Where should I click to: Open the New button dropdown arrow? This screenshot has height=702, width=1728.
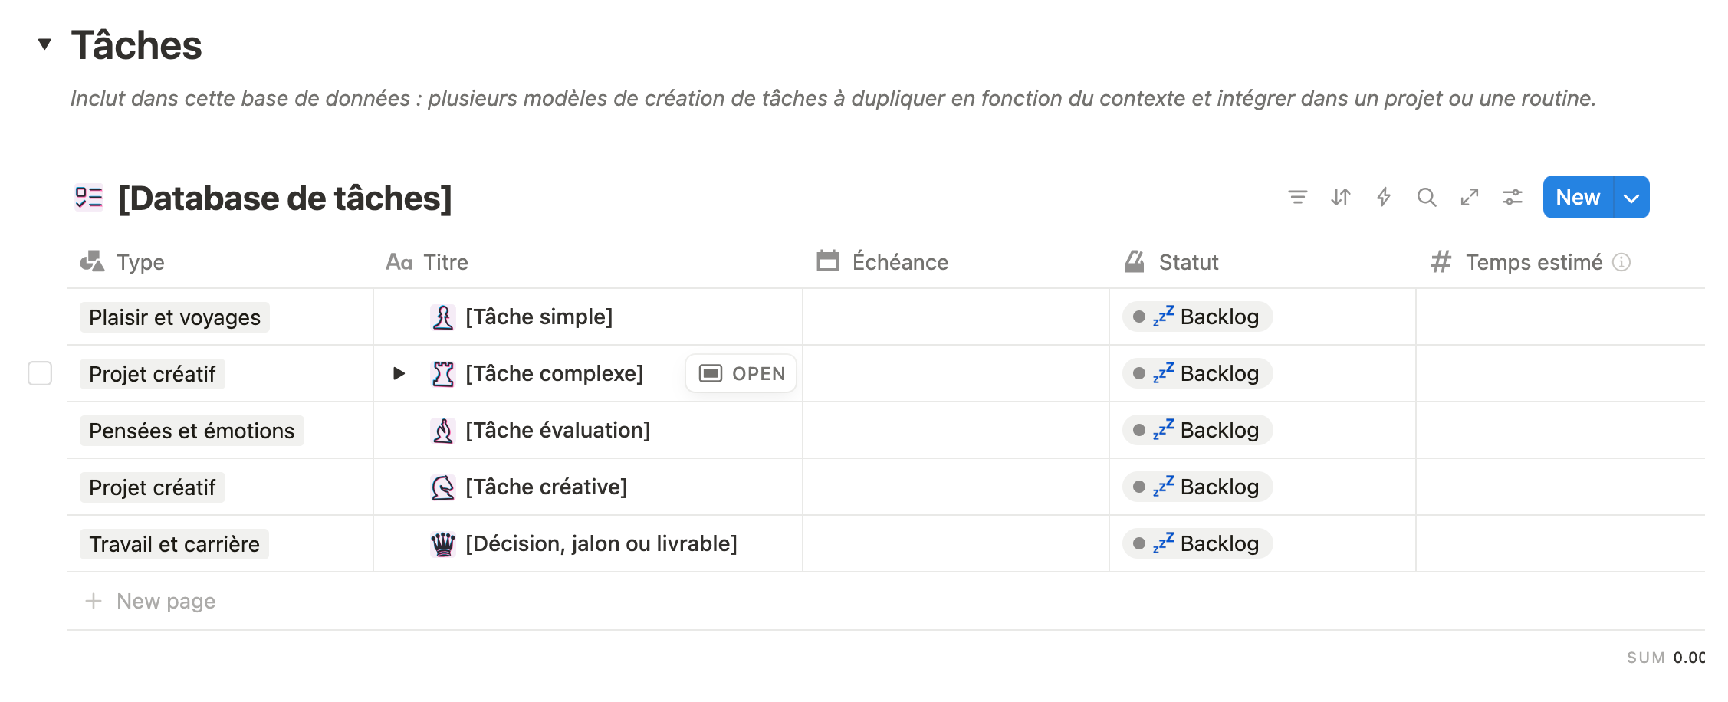[x=1631, y=198]
